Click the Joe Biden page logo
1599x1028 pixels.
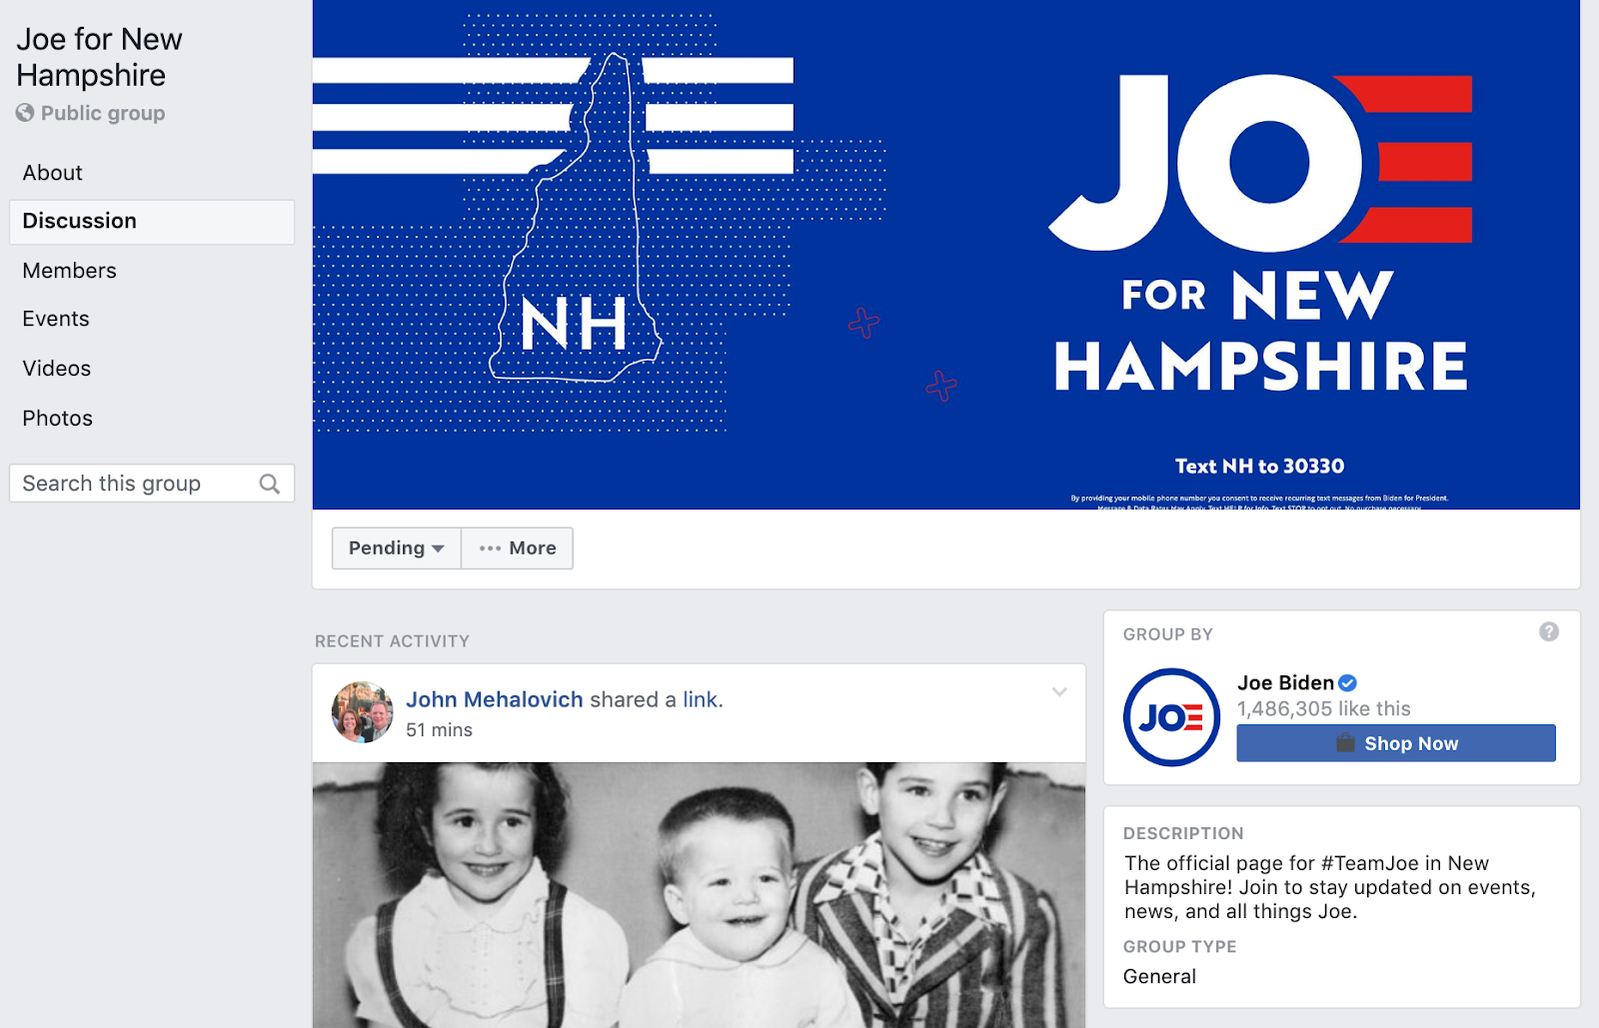tap(1171, 717)
